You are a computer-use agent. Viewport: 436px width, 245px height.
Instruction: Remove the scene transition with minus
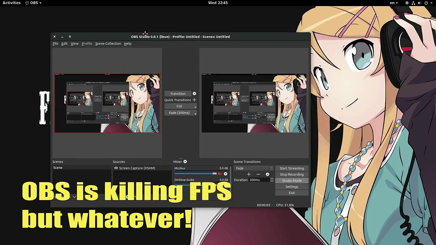tap(258, 174)
